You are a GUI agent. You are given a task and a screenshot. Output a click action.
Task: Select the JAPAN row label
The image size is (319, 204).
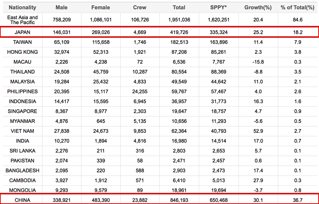pyautogui.click(x=22, y=32)
